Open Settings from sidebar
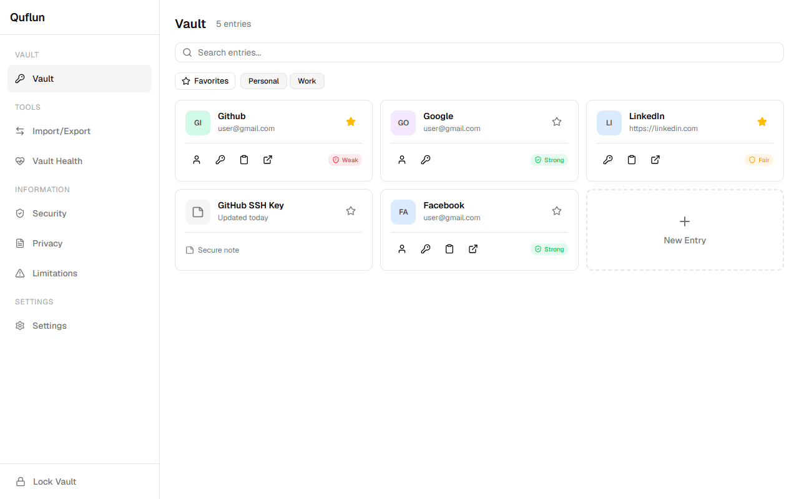This screenshot has width=799, height=499. pyautogui.click(x=79, y=326)
